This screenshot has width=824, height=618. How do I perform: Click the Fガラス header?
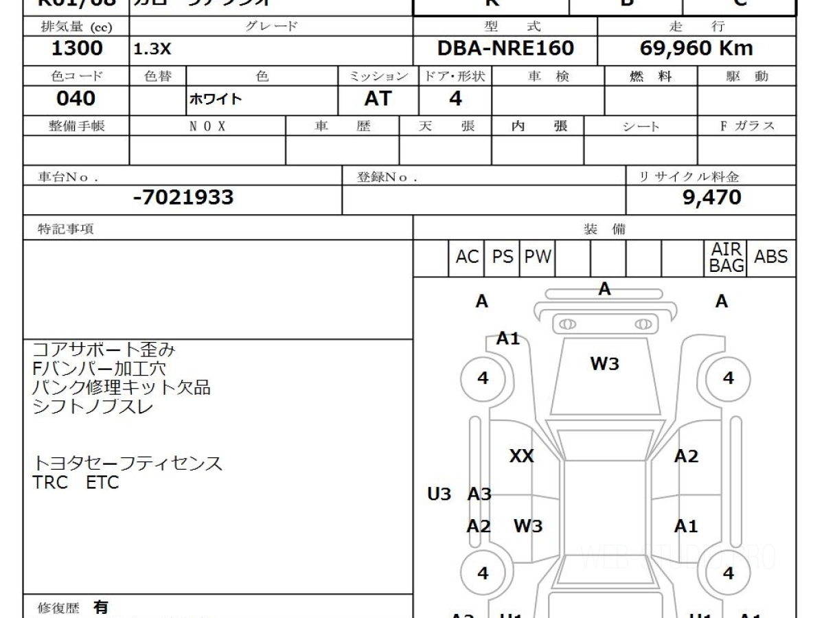click(747, 126)
